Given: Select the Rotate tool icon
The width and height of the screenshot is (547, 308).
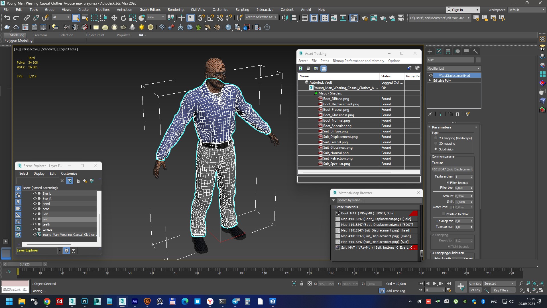Looking at the screenshot, I should pos(123,18).
